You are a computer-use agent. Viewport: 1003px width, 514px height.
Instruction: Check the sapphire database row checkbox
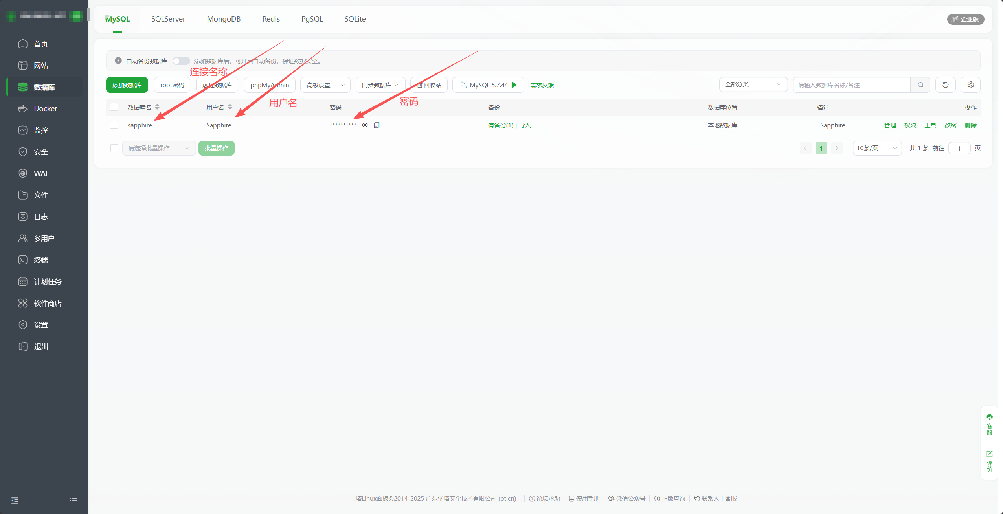click(x=114, y=125)
